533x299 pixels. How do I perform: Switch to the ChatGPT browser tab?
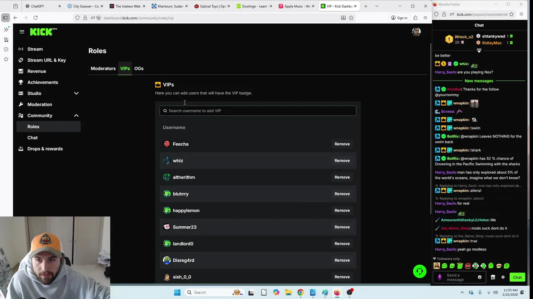[43, 6]
